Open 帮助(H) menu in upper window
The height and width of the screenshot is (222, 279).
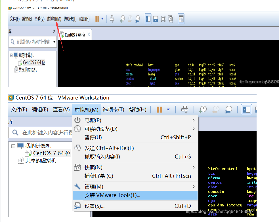(84, 19)
